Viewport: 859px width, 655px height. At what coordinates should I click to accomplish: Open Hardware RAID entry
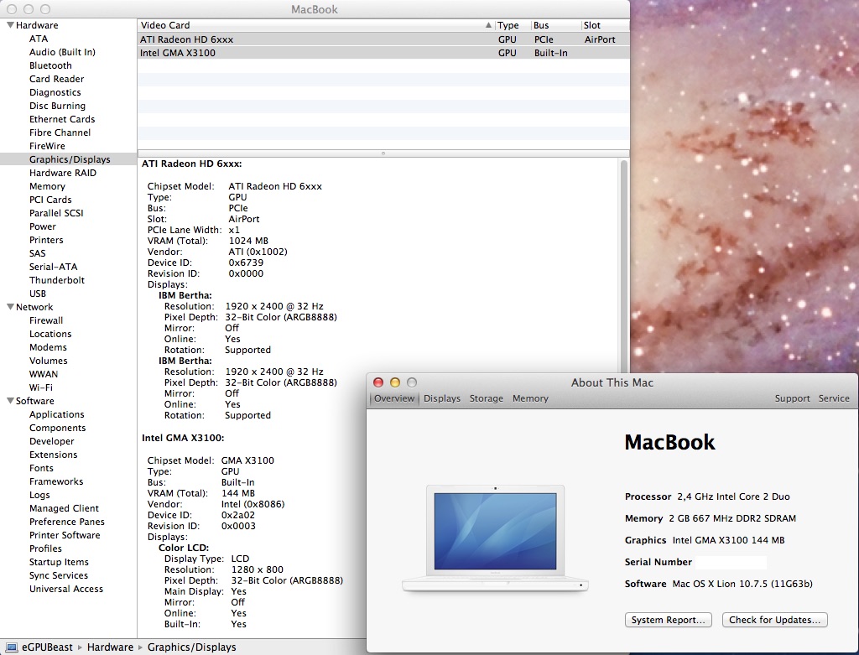click(62, 173)
